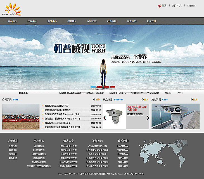Viewport: 204px width, 179px height.
Task: Open footer link 公司信息
Action: pos(13,146)
